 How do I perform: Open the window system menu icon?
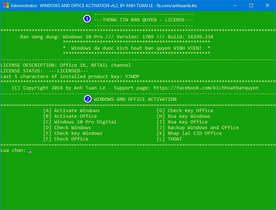click(6, 5)
